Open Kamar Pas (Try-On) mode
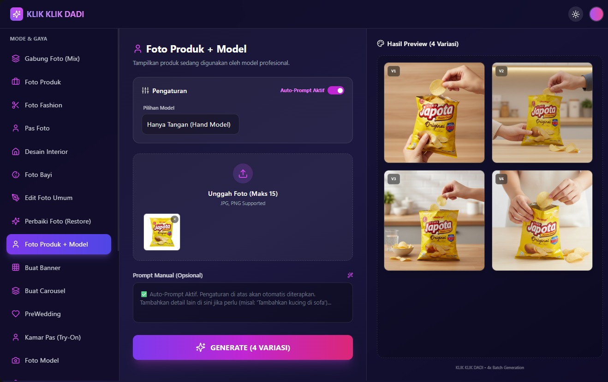 (59, 337)
